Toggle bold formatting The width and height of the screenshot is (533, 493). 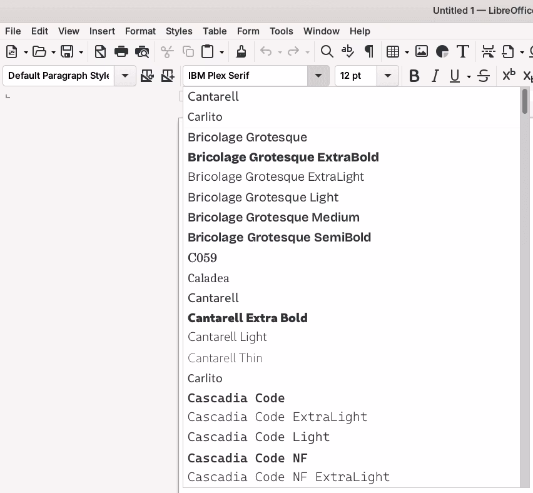coord(414,75)
